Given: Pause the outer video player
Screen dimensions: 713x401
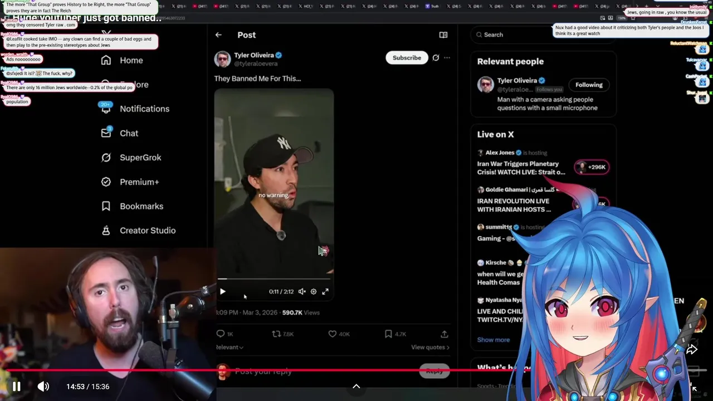Looking at the screenshot, I should coord(16,387).
